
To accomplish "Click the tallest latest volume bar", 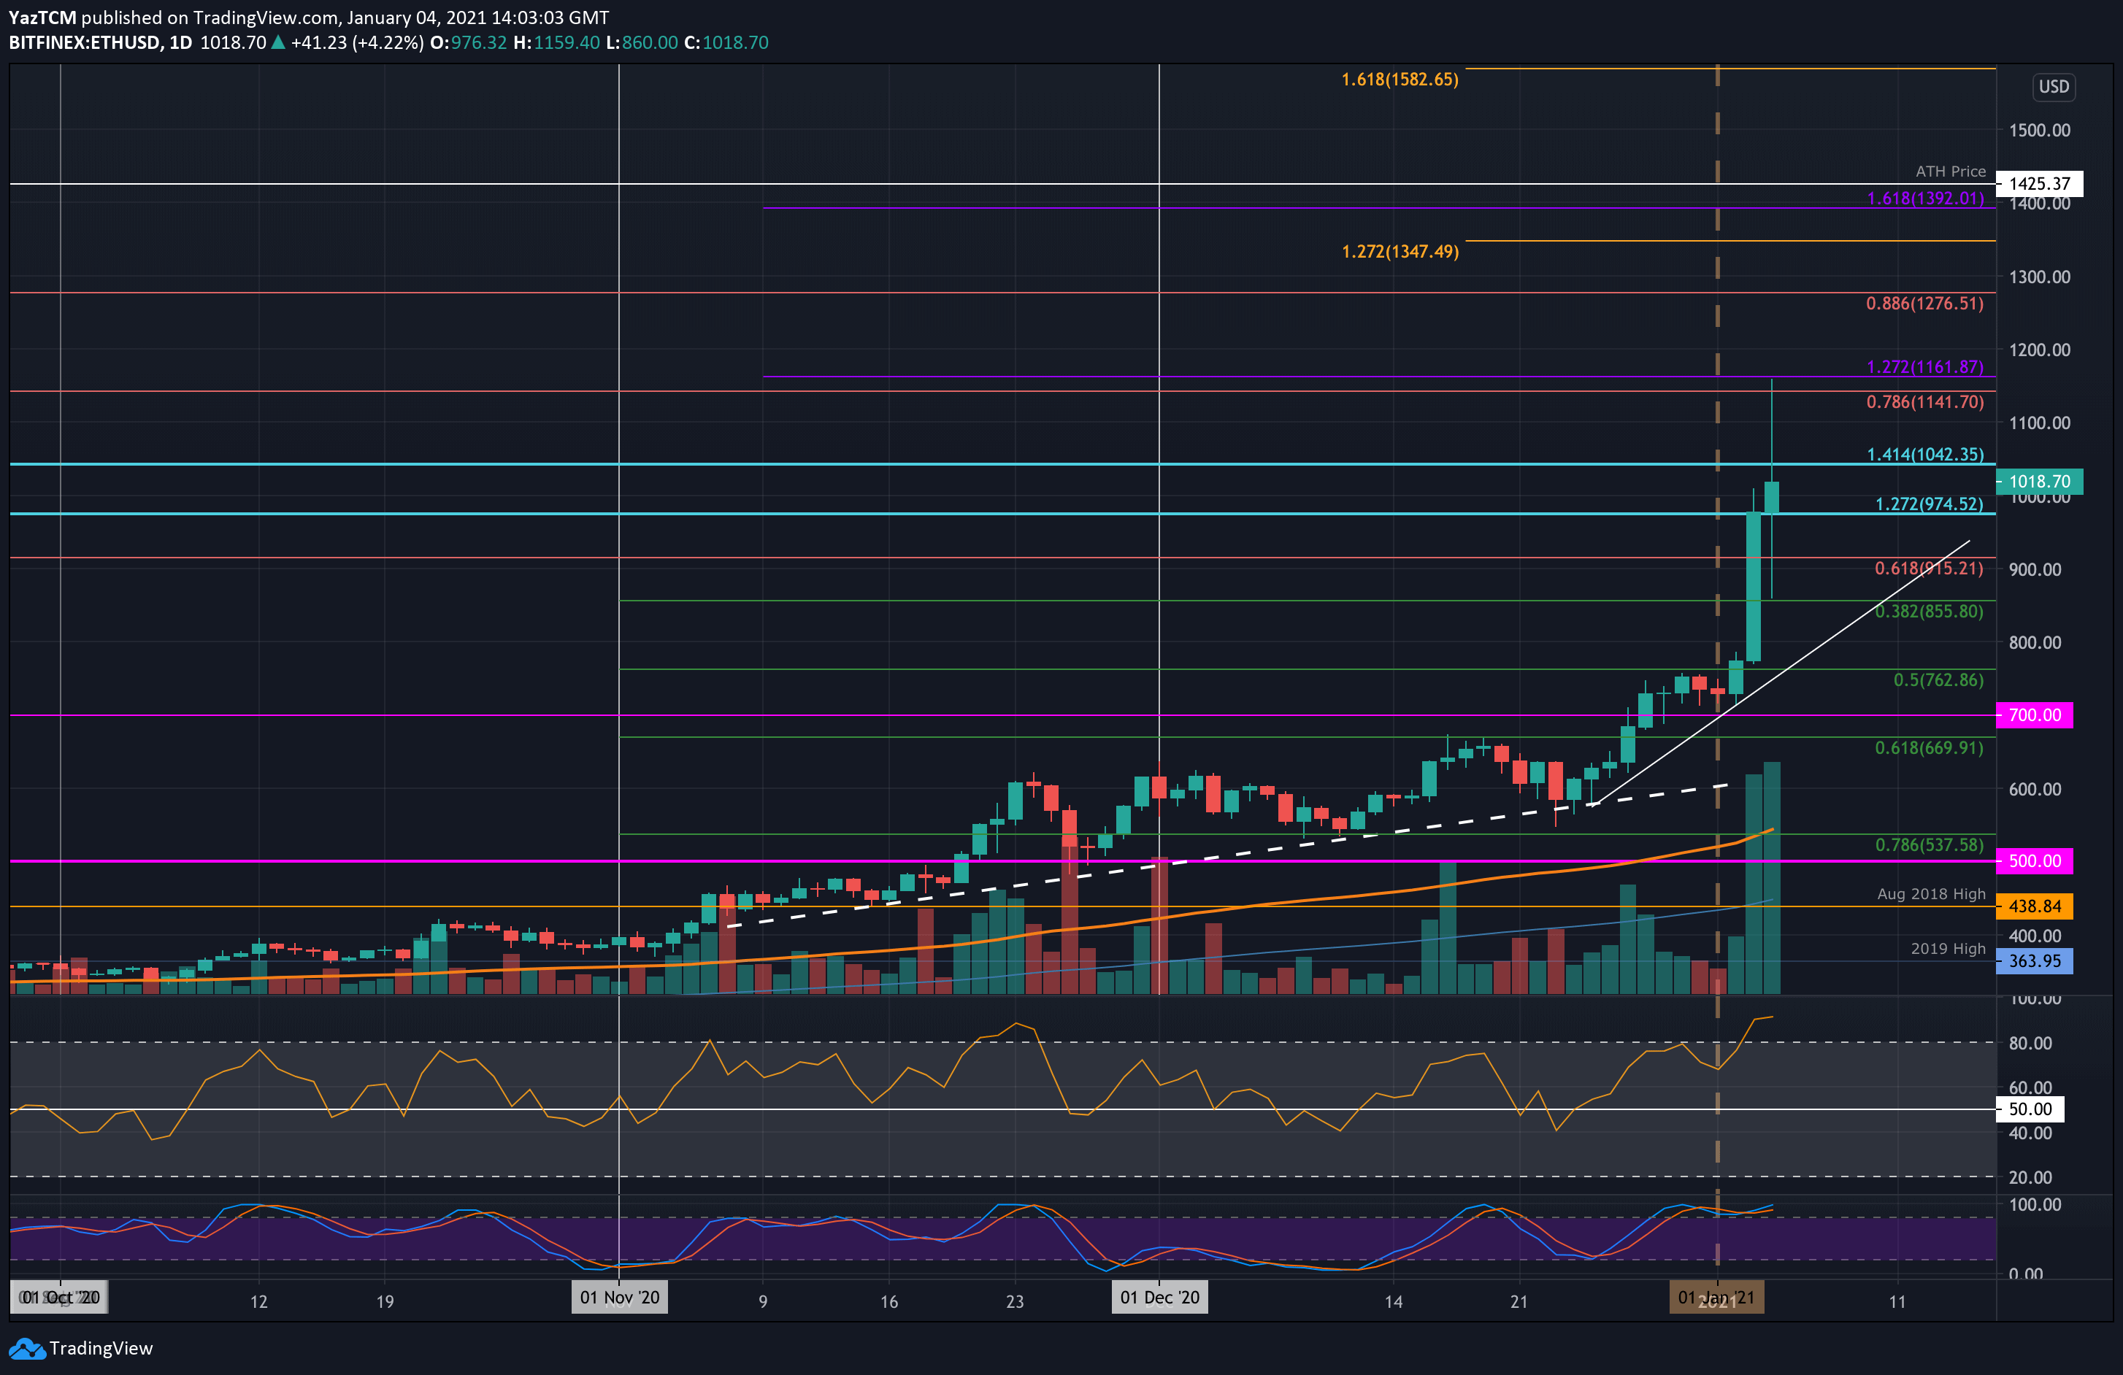I will [x=1772, y=878].
